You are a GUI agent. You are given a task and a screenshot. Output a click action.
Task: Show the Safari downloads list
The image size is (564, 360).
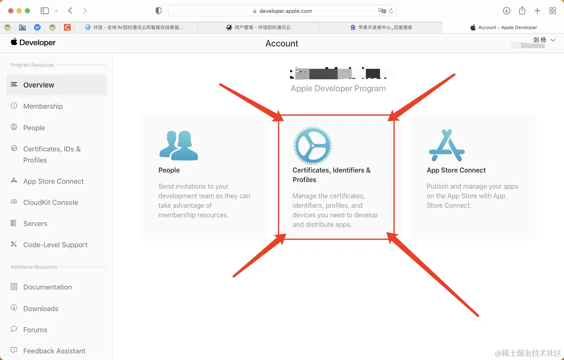[506, 11]
